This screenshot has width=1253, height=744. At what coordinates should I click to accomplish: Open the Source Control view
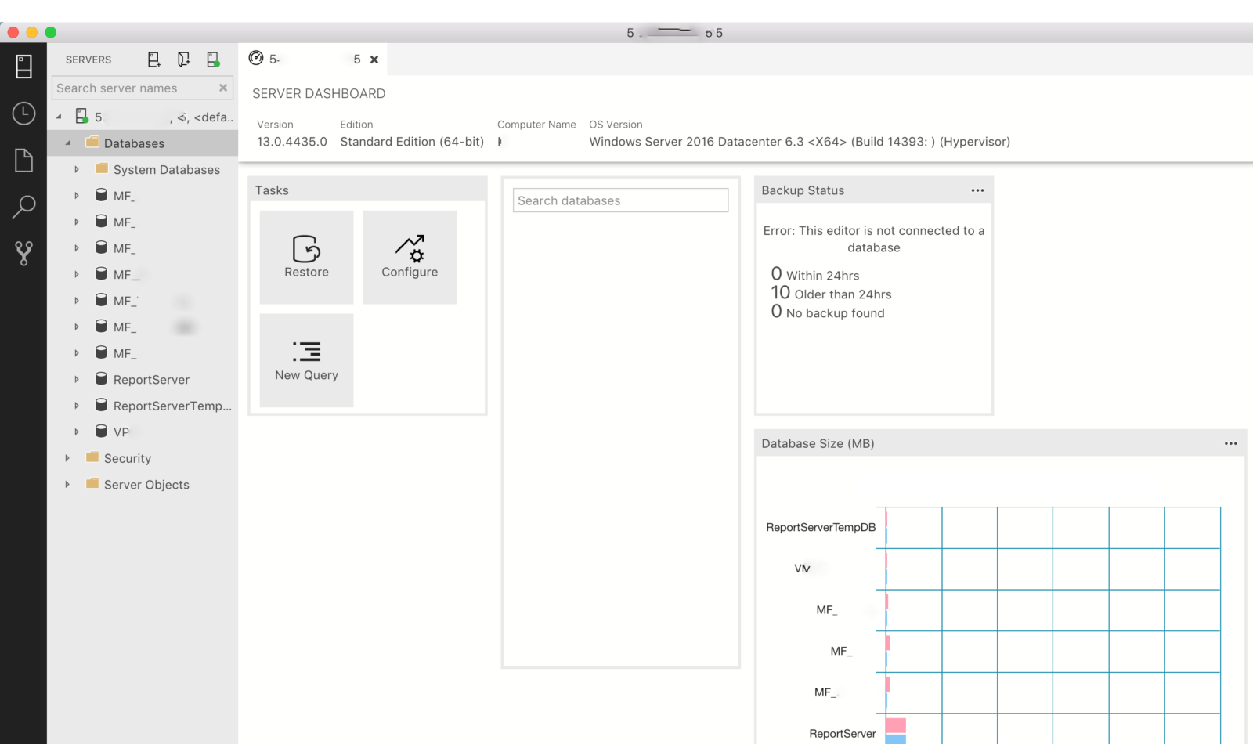(23, 252)
